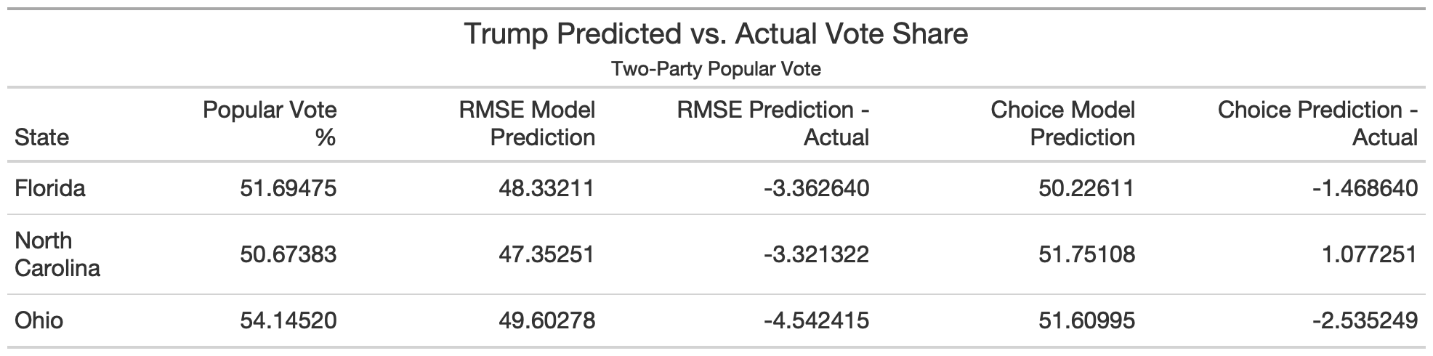Click North Carolina's RMSE prediction 47.35251
This screenshot has height=356, width=1433.
[x=546, y=254]
